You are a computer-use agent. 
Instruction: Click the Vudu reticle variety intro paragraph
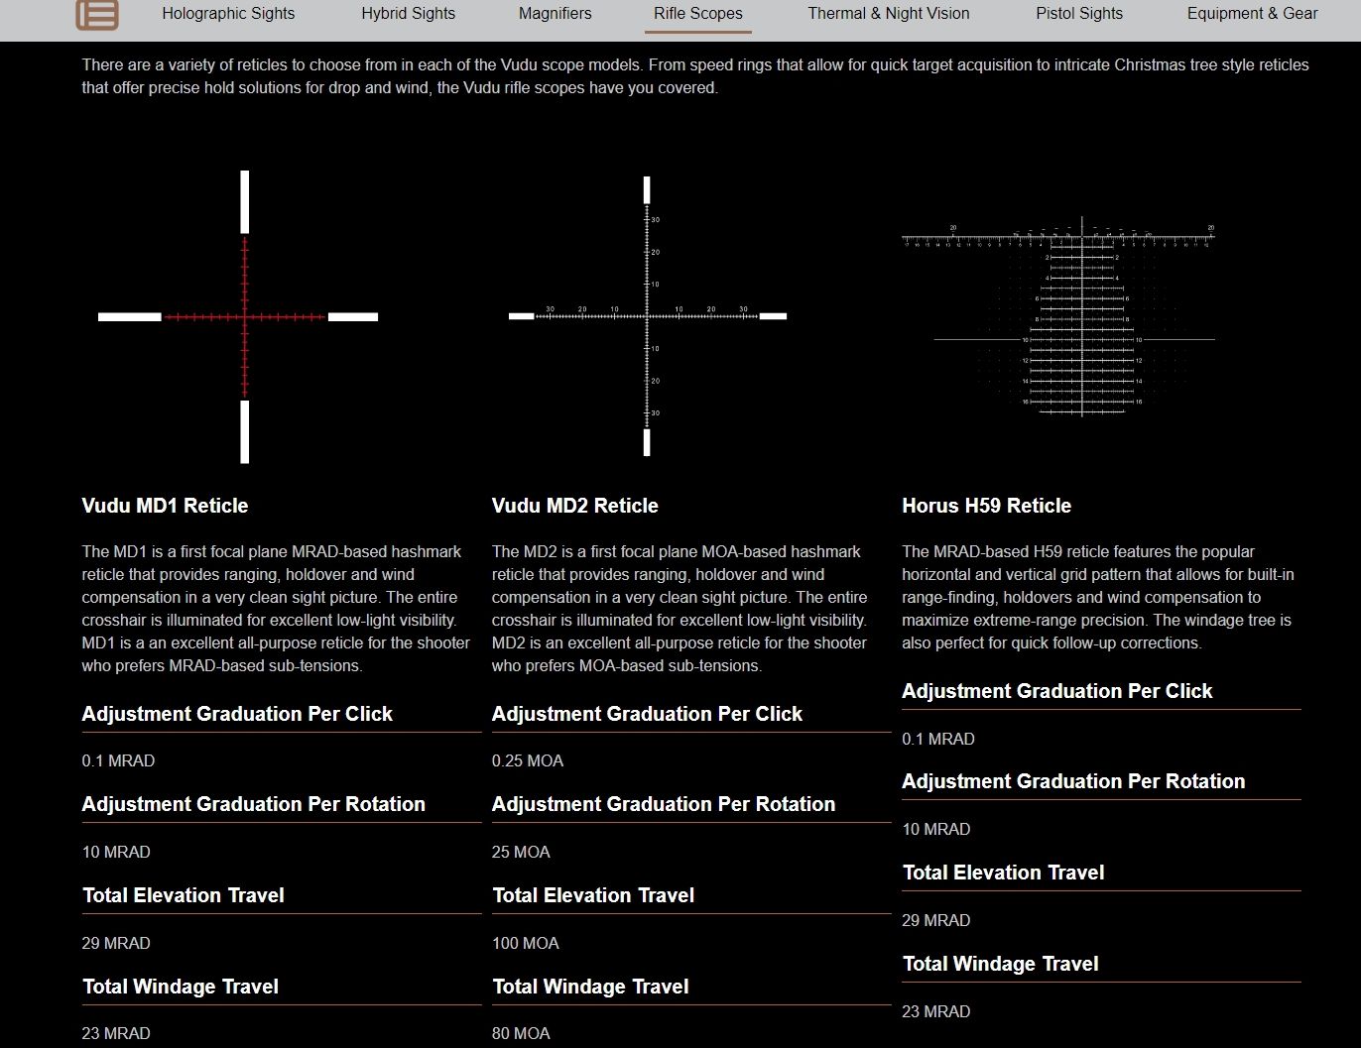click(695, 76)
